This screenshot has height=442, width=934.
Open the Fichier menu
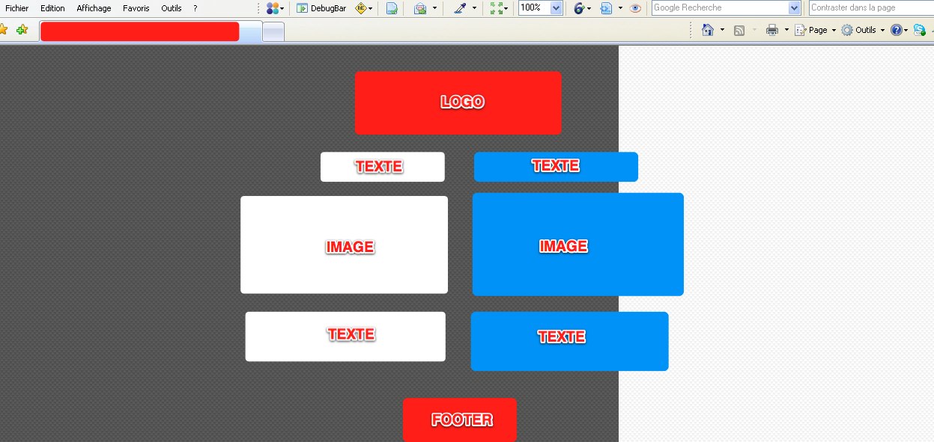[16, 8]
